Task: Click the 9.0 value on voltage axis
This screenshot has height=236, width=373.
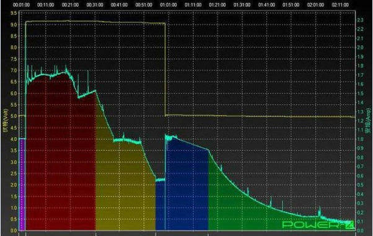Action: (x=14, y=25)
